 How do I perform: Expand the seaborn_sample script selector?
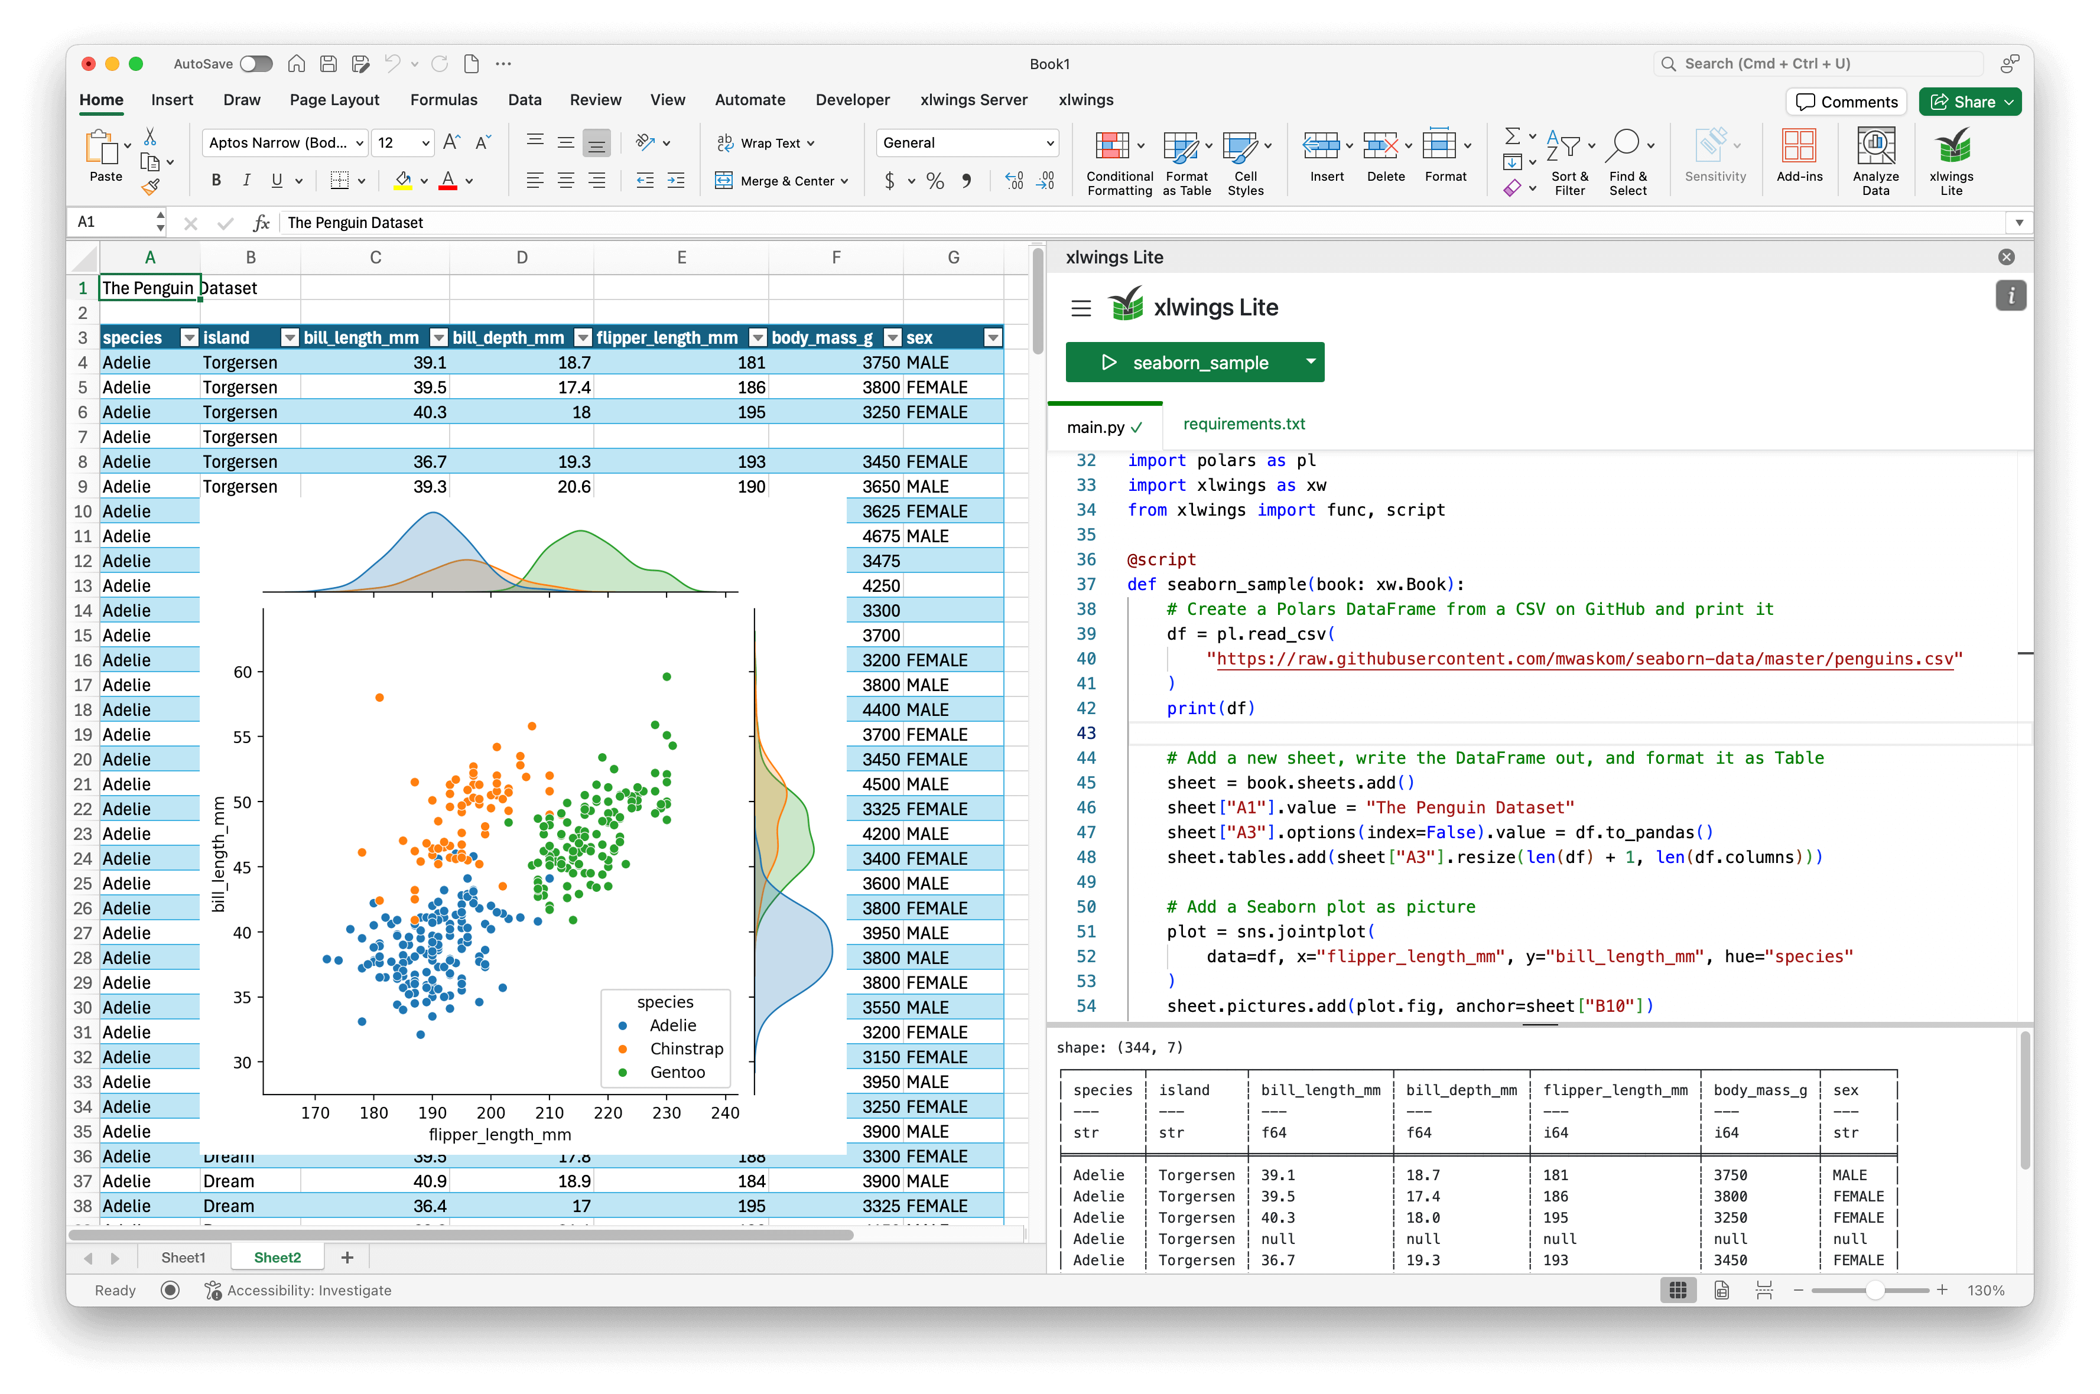point(1311,362)
